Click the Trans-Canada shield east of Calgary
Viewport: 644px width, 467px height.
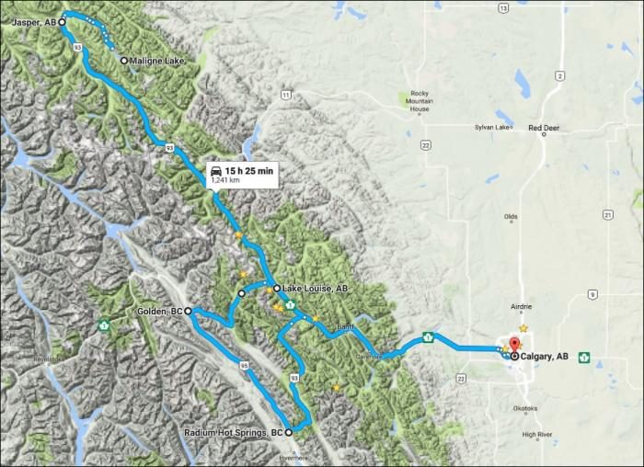(584, 357)
